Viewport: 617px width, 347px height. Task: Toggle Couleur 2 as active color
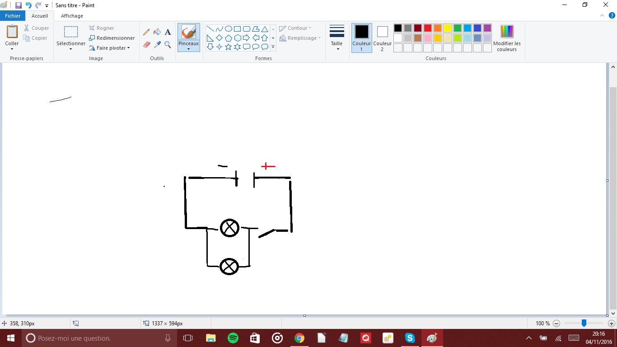pos(382,38)
